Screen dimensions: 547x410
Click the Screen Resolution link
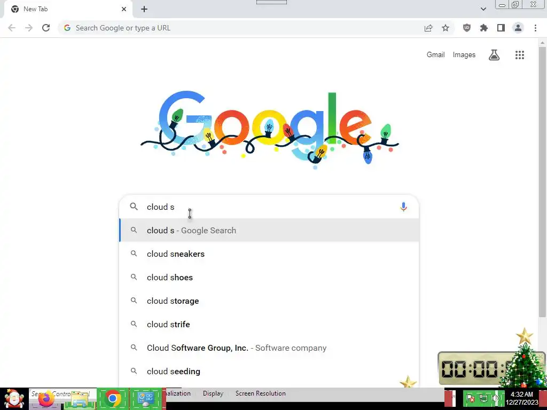click(x=260, y=393)
